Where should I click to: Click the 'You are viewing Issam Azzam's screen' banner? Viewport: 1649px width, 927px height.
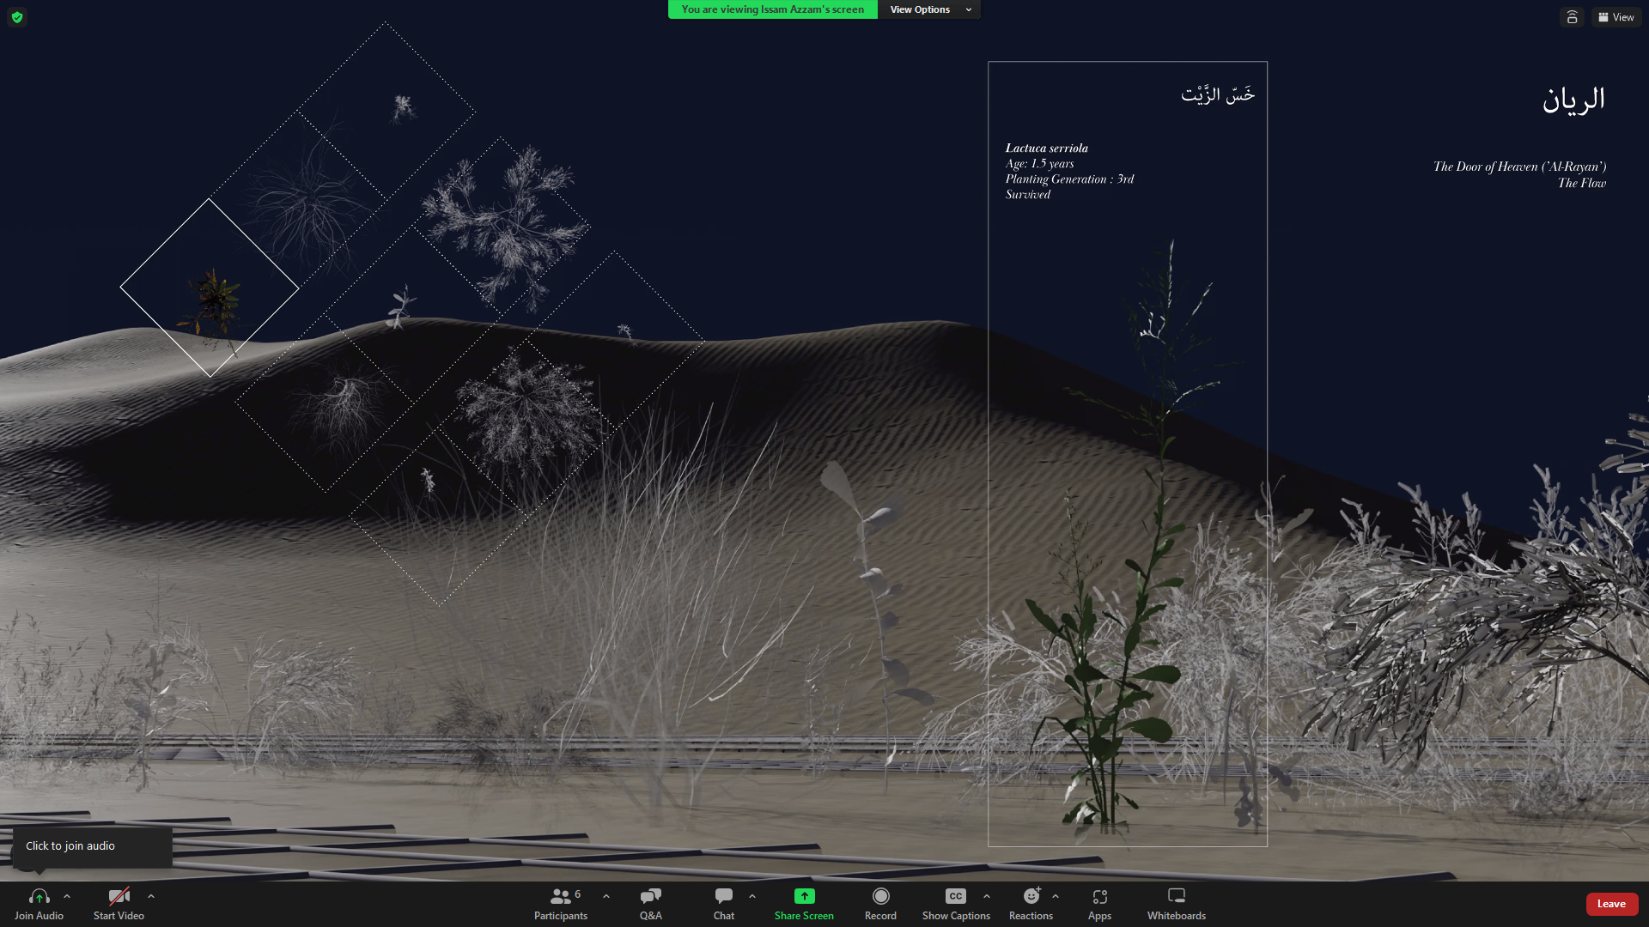click(772, 9)
